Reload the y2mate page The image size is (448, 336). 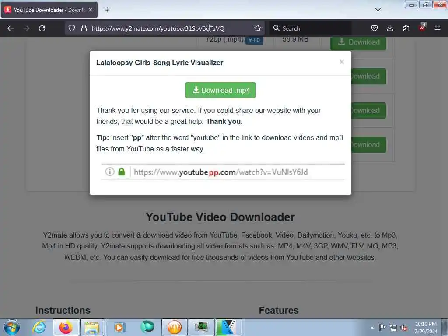42,28
